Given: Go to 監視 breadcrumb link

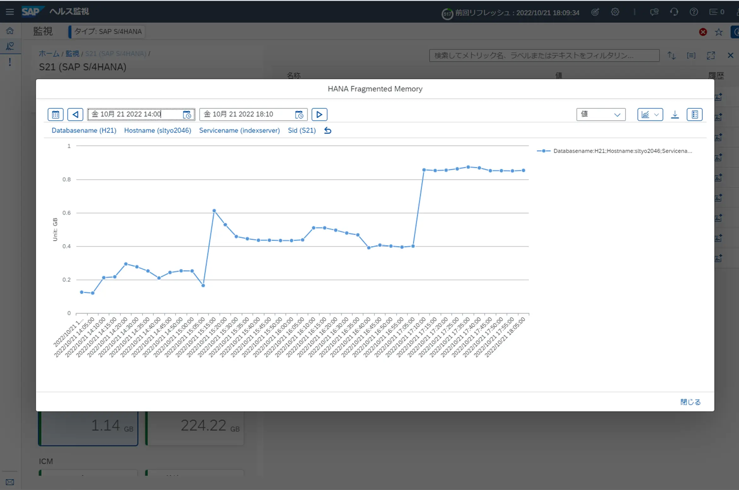Looking at the screenshot, I should coord(72,54).
